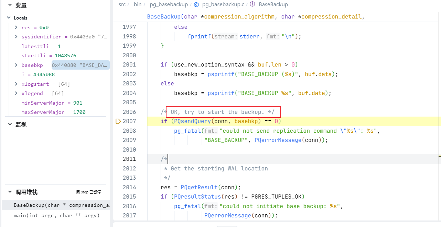Click line number 1997 in gutter
The width and height of the screenshot is (441, 227).
pos(129,27)
